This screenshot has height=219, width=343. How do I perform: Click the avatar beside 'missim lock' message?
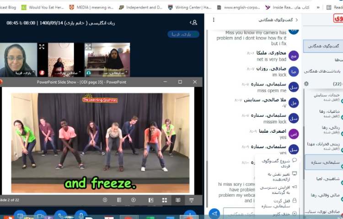click(x=293, y=119)
